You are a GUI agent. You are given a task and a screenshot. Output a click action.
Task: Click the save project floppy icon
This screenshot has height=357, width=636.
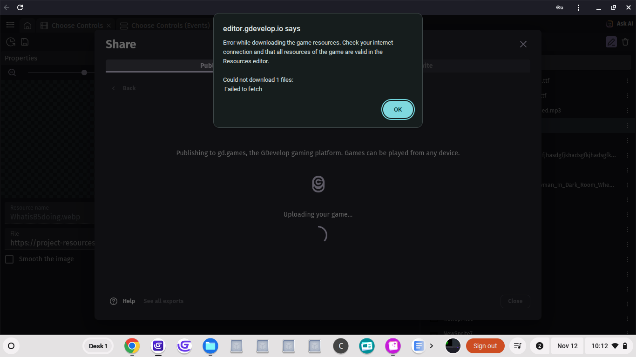(25, 42)
